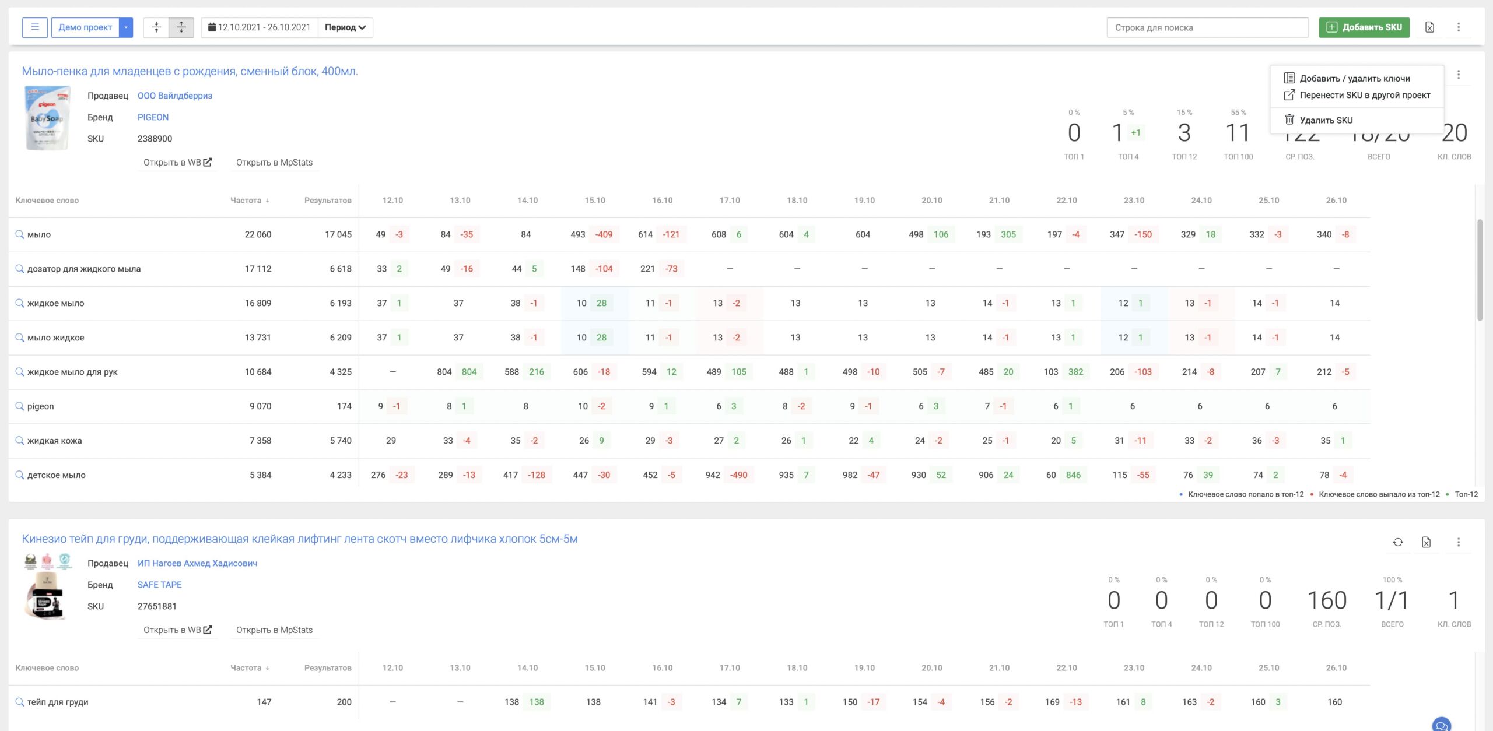1493x731 pixels.
Task: Click the calendar icon in the date range field
Action: pos(213,27)
